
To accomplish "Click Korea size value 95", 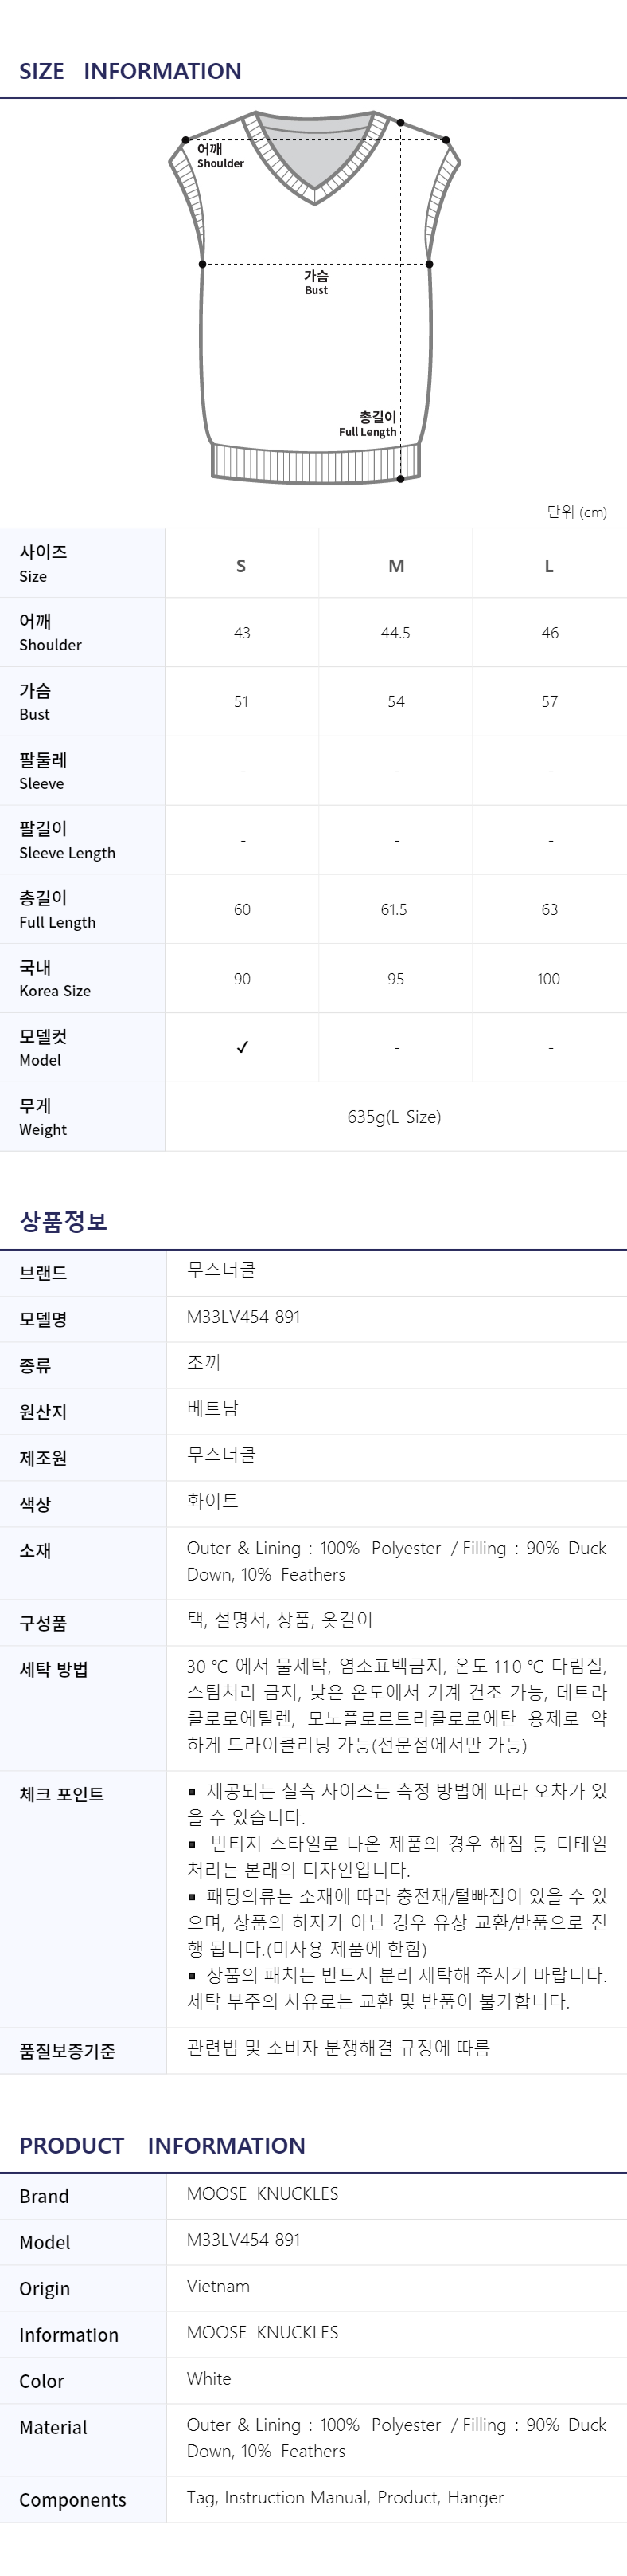I will [x=396, y=979].
